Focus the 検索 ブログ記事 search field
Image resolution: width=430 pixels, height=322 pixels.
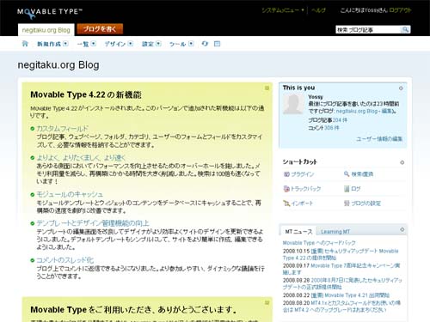coord(368,29)
